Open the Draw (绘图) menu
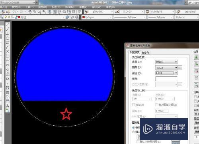The image size is (199, 144). [x=43, y=7]
